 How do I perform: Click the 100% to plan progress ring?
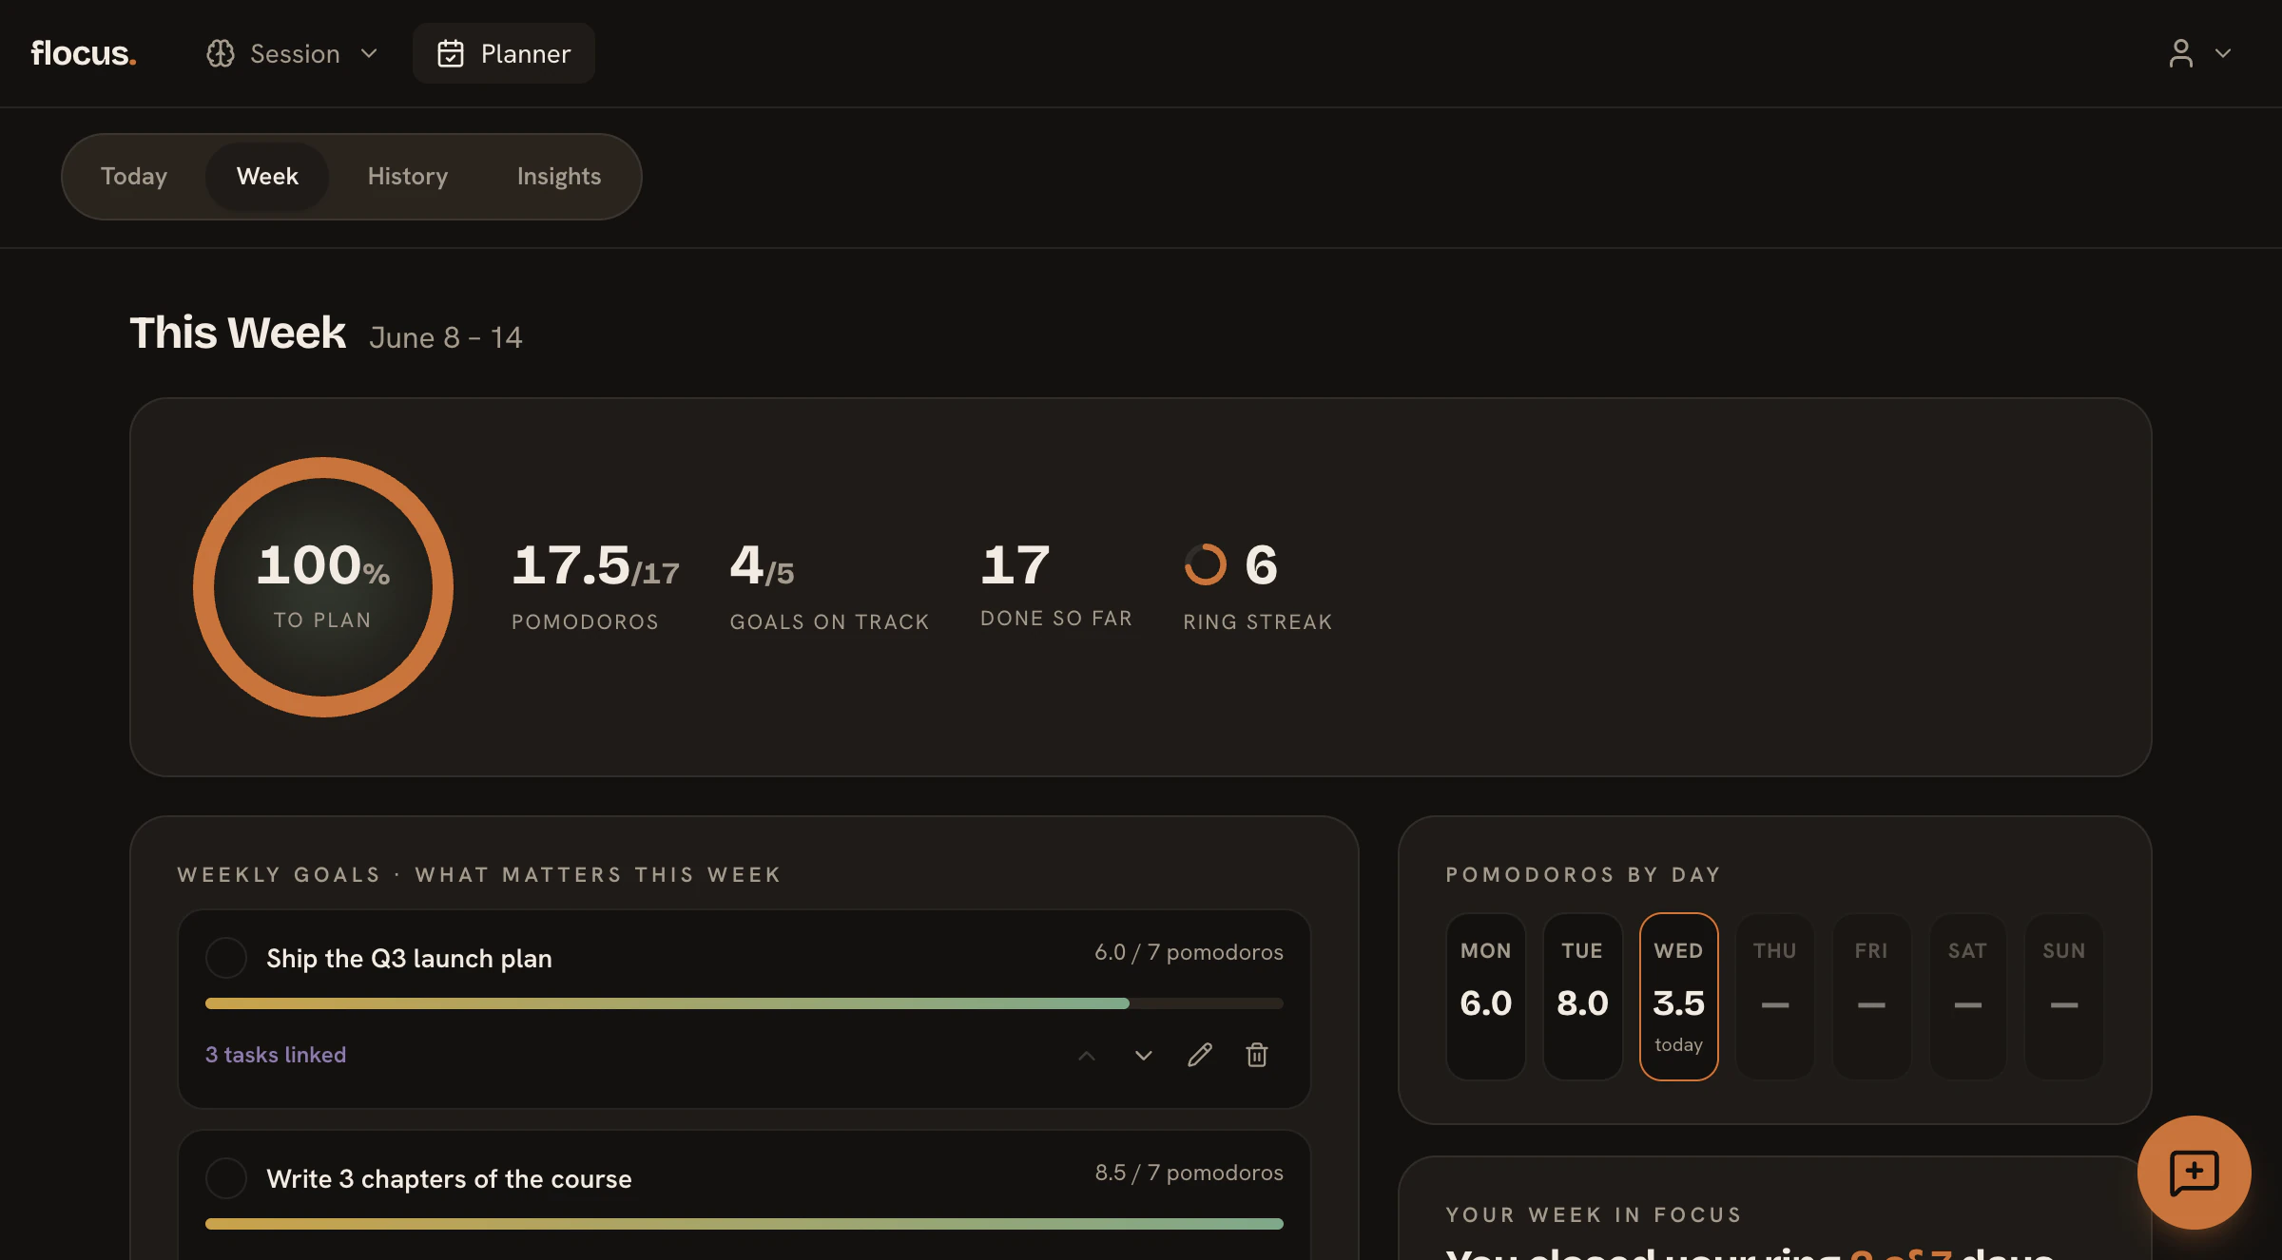(x=323, y=587)
